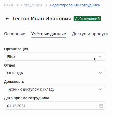
Task: Open Eltex organization combo box
Action: [x=55, y=57]
